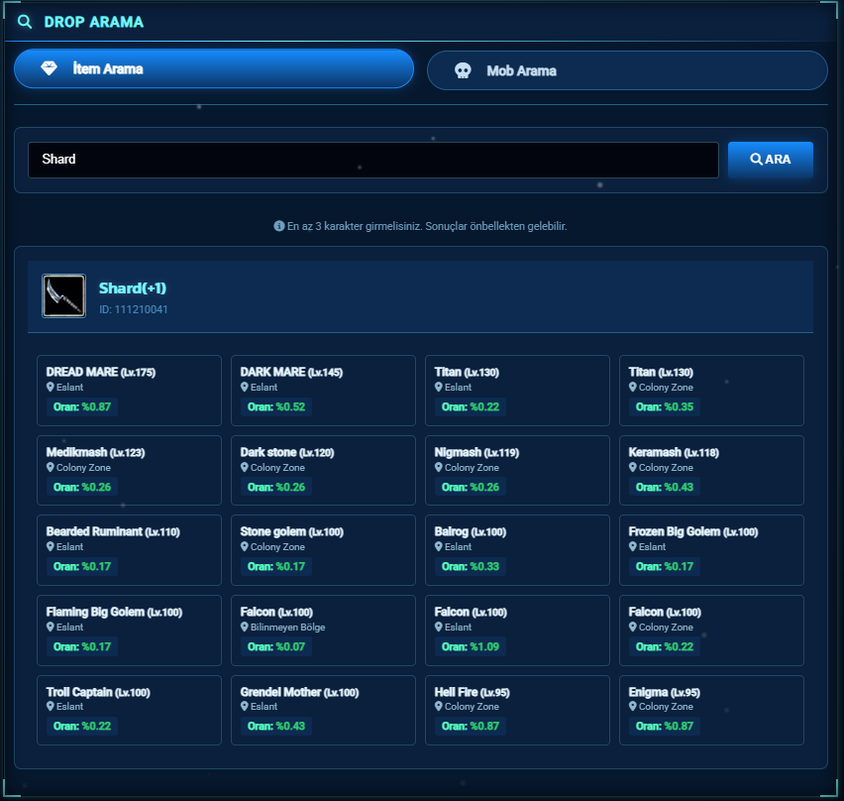Open the Troll Captain (Lv.100) card

pos(129,710)
